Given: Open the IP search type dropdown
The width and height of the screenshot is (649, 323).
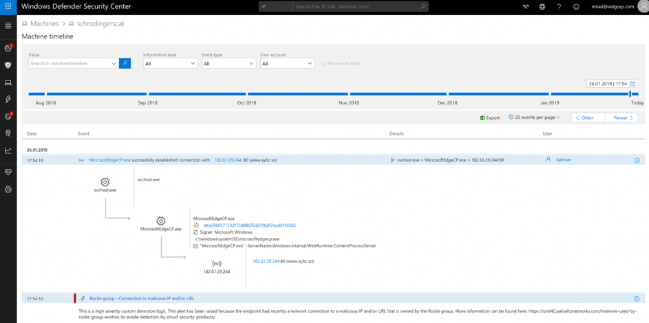Looking at the screenshot, I should coord(275,7).
